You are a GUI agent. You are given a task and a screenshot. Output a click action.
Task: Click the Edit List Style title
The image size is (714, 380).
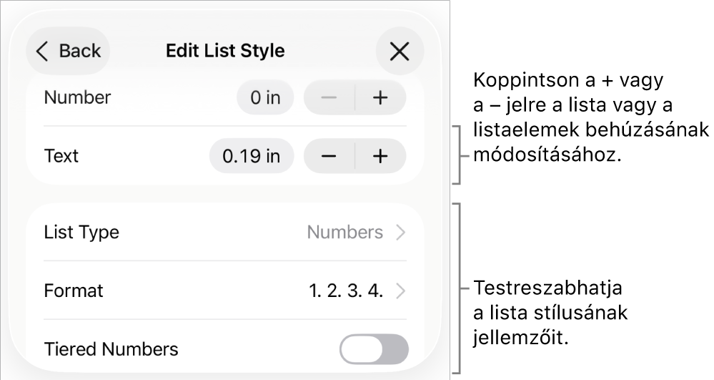click(x=225, y=51)
